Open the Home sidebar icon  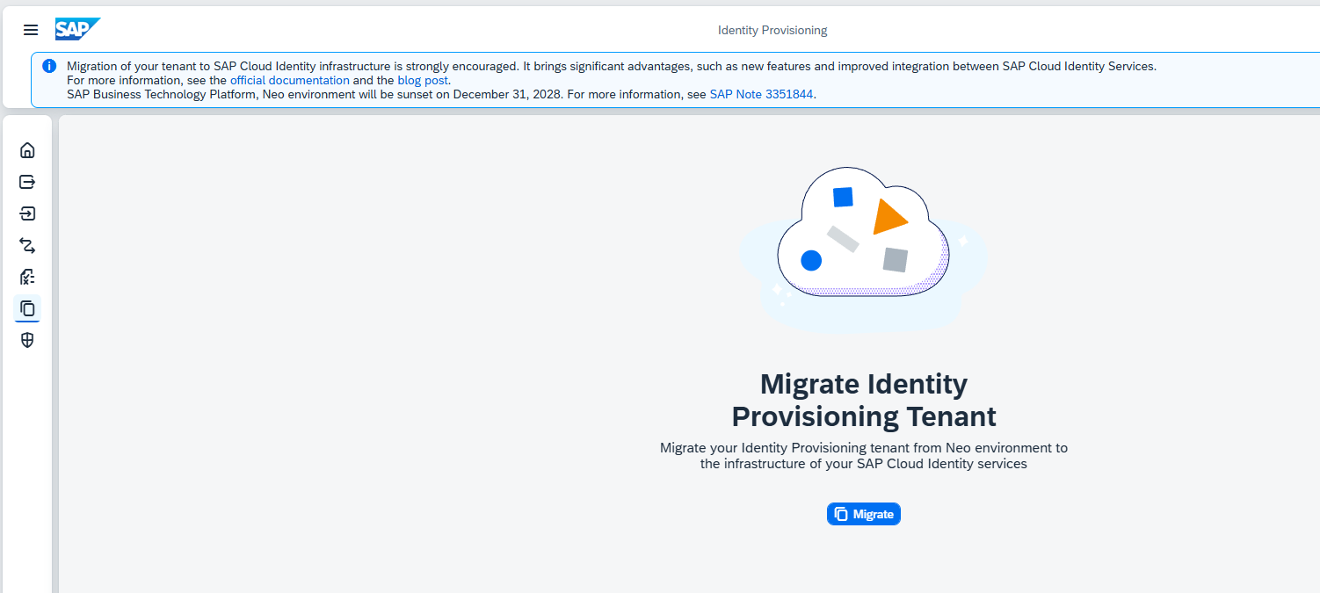[x=27, y=150]
